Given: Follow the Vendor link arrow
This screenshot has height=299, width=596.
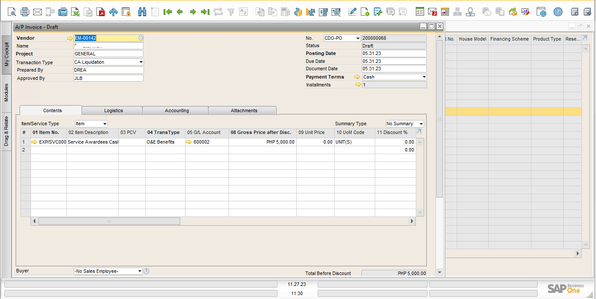Looking at the screenshot, I should (70, 38).
